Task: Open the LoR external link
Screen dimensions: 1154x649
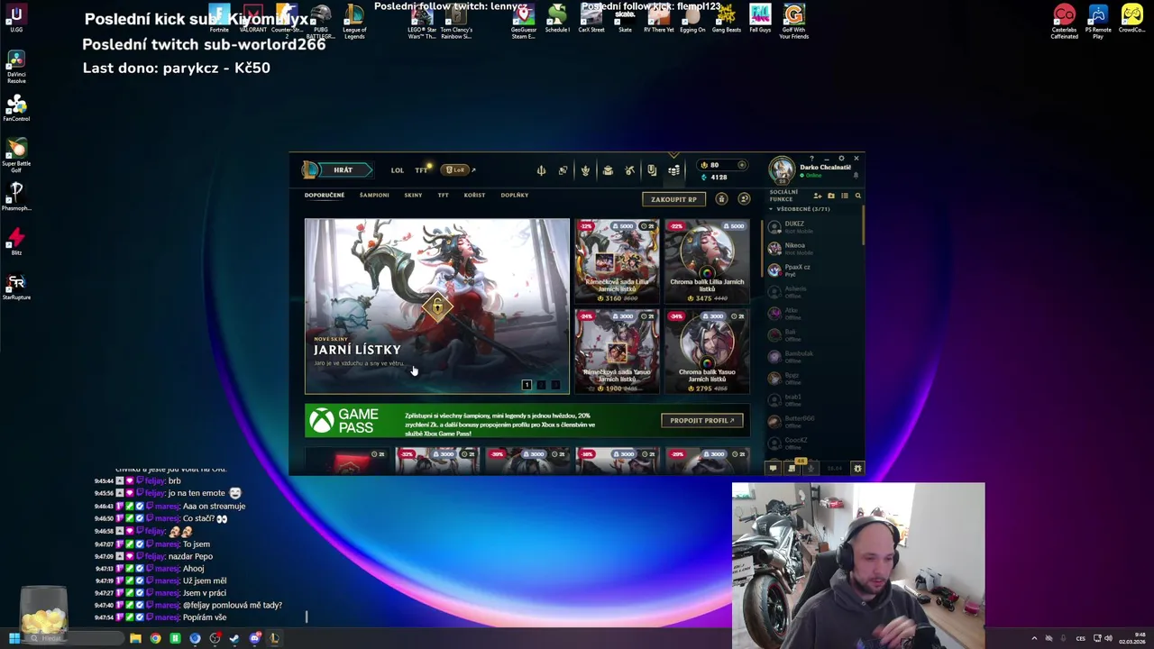Action: pos(458,169)
